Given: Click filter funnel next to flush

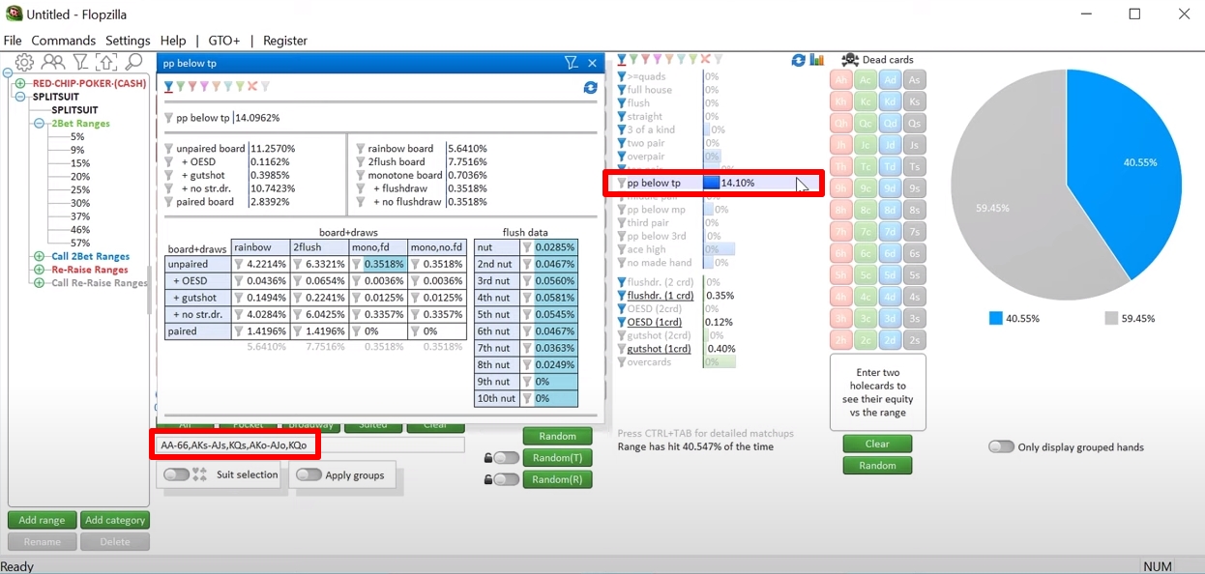Looking at the screenshot, I should tap(622, 103).
